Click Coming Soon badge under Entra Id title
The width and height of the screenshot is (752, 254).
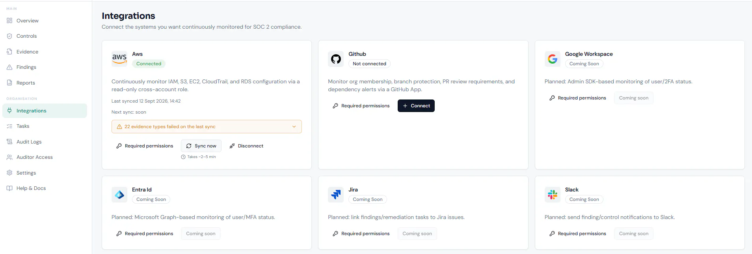pos(151,199)
